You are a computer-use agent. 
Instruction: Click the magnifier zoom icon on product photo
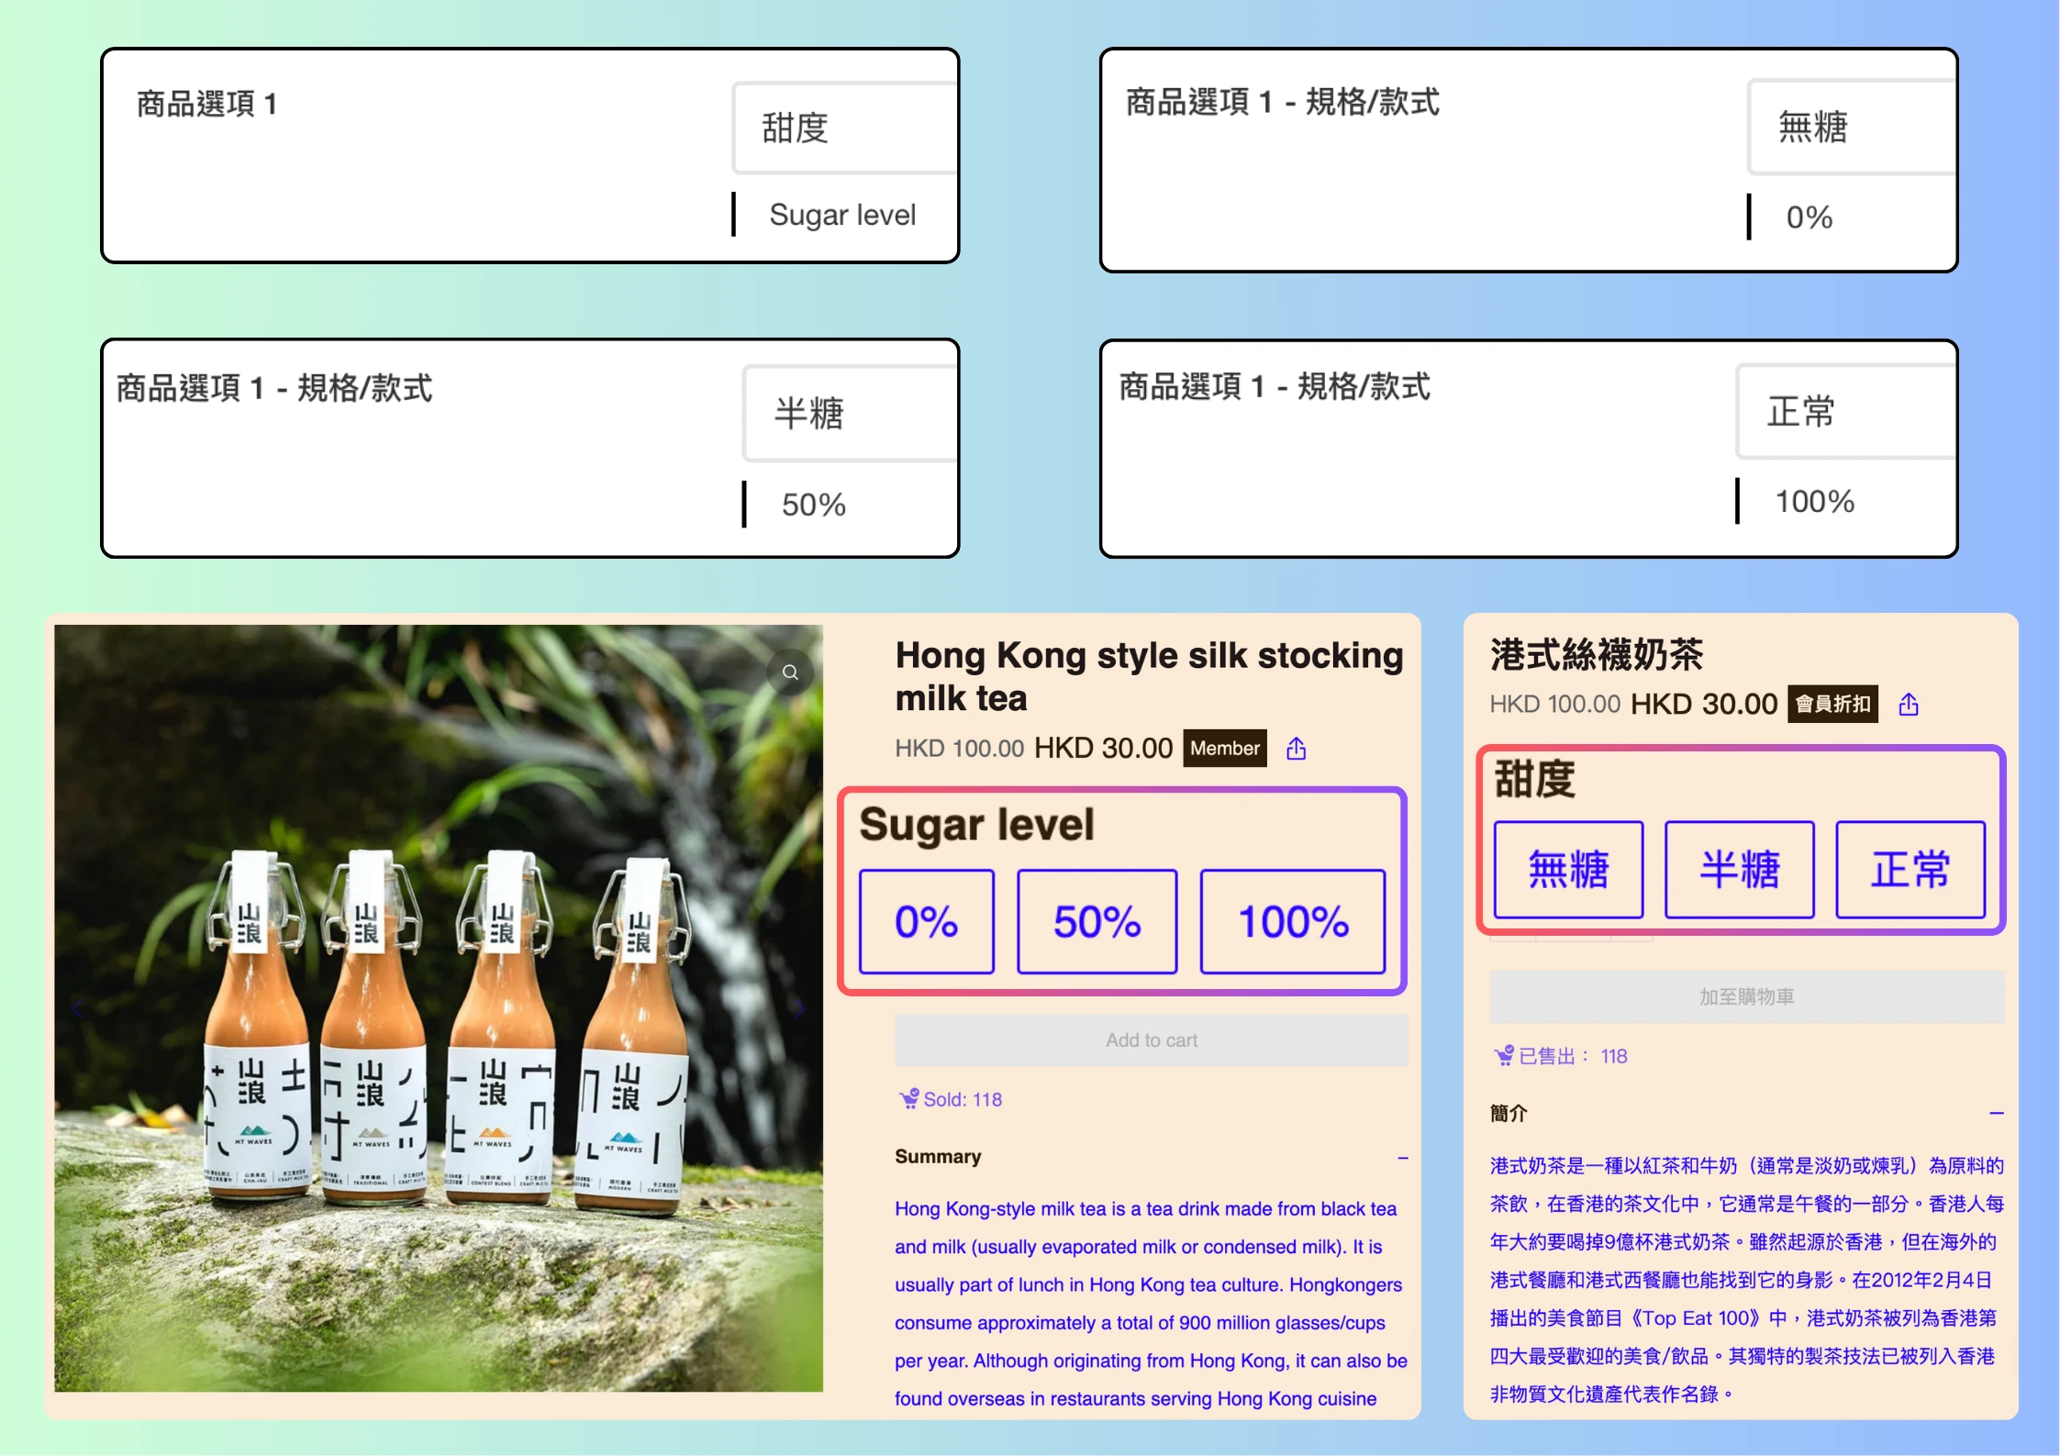pos(790,672)
